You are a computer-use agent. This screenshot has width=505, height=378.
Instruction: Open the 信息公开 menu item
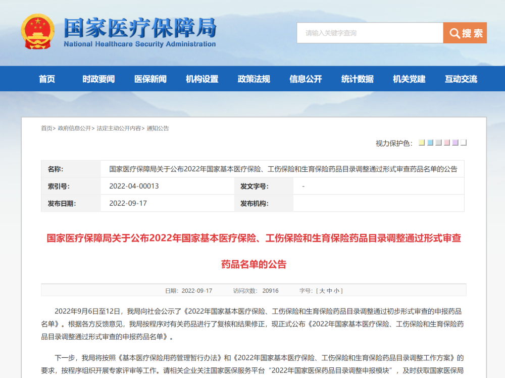tap(306, 79)
